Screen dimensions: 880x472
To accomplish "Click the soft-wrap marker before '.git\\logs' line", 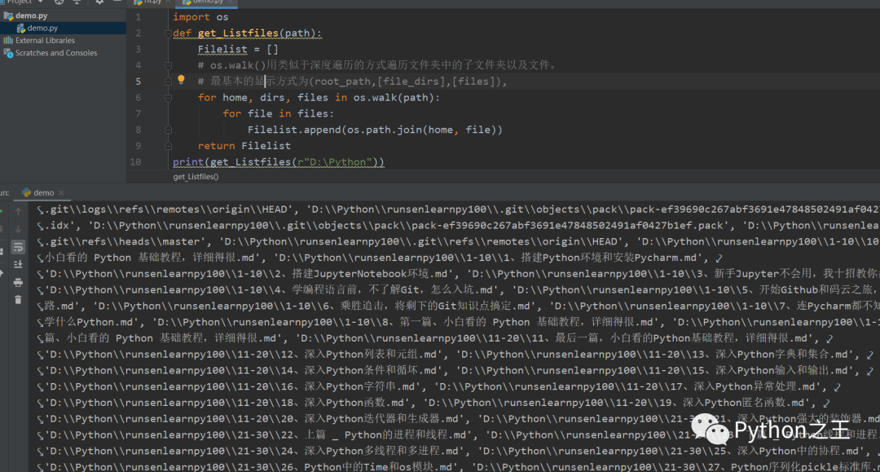I will pyautogui.click(x=41, y=210).
